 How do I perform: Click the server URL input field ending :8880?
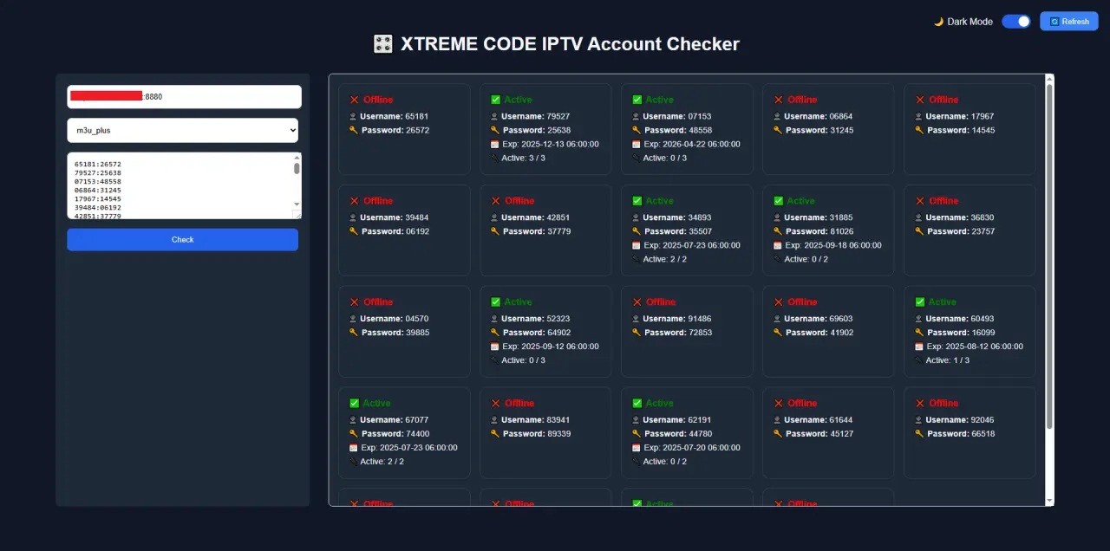pos(184,97)
